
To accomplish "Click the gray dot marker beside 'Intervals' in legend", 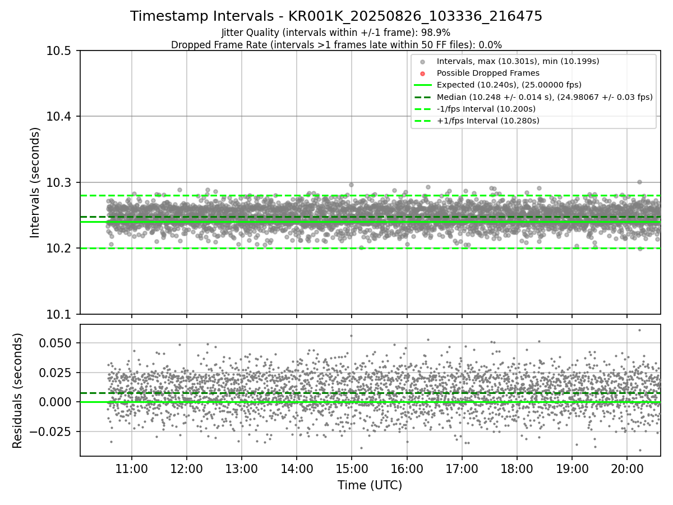I will (x=423, y=62).
